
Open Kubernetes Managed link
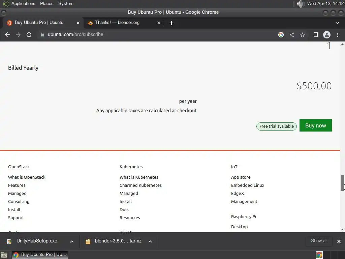[129, 193]
